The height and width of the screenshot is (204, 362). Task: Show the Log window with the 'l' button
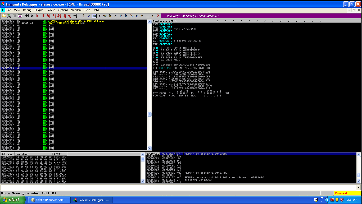84,16
